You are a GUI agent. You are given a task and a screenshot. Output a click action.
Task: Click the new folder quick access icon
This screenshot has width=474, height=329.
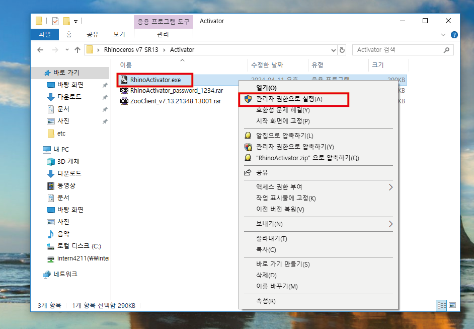click(x=66, y=21)
